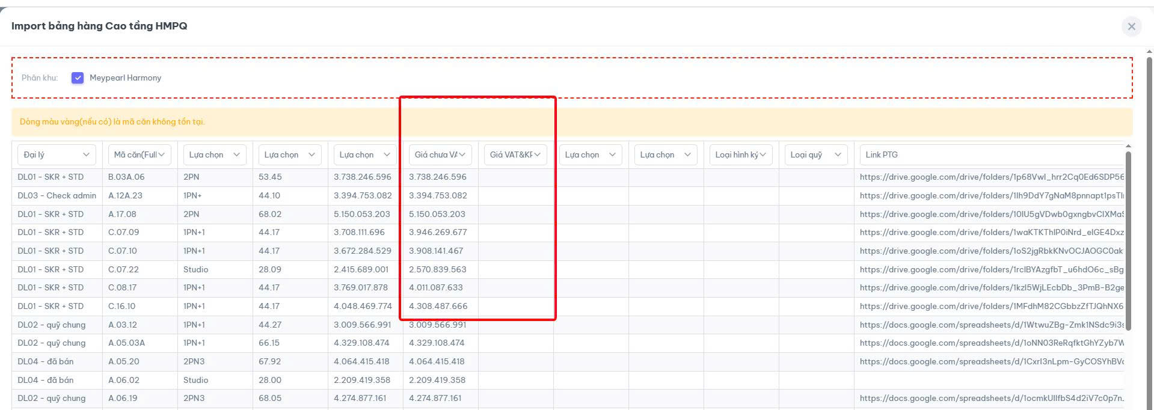Click the table's vertical scrollbar

click(1128, 240)
